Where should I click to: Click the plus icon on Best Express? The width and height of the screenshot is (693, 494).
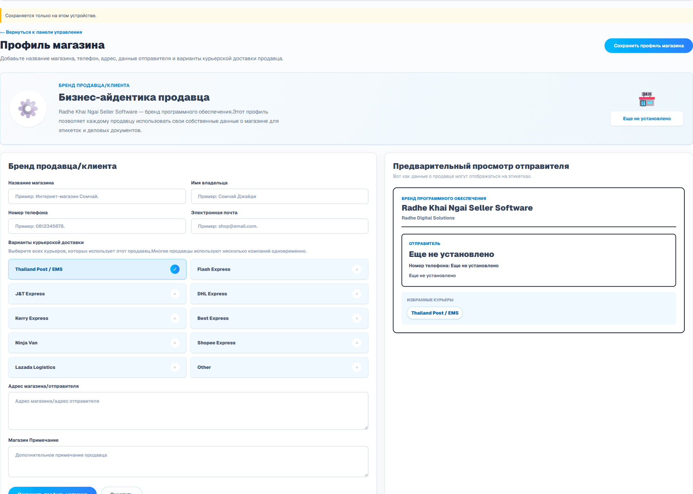357,318
